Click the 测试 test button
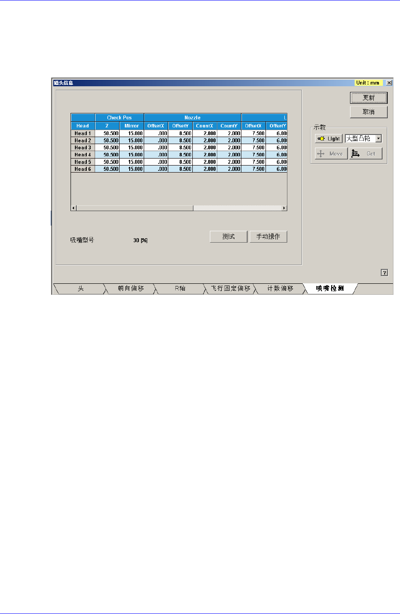400x614 pixels. click(229, 236)
